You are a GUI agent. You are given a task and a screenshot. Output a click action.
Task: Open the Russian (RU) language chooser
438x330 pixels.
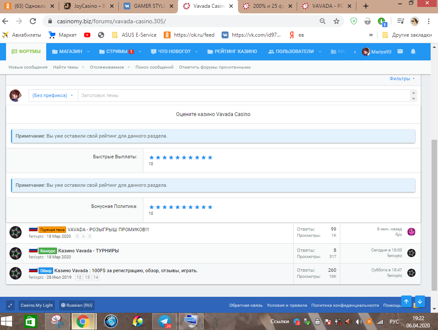click(76, 305)
